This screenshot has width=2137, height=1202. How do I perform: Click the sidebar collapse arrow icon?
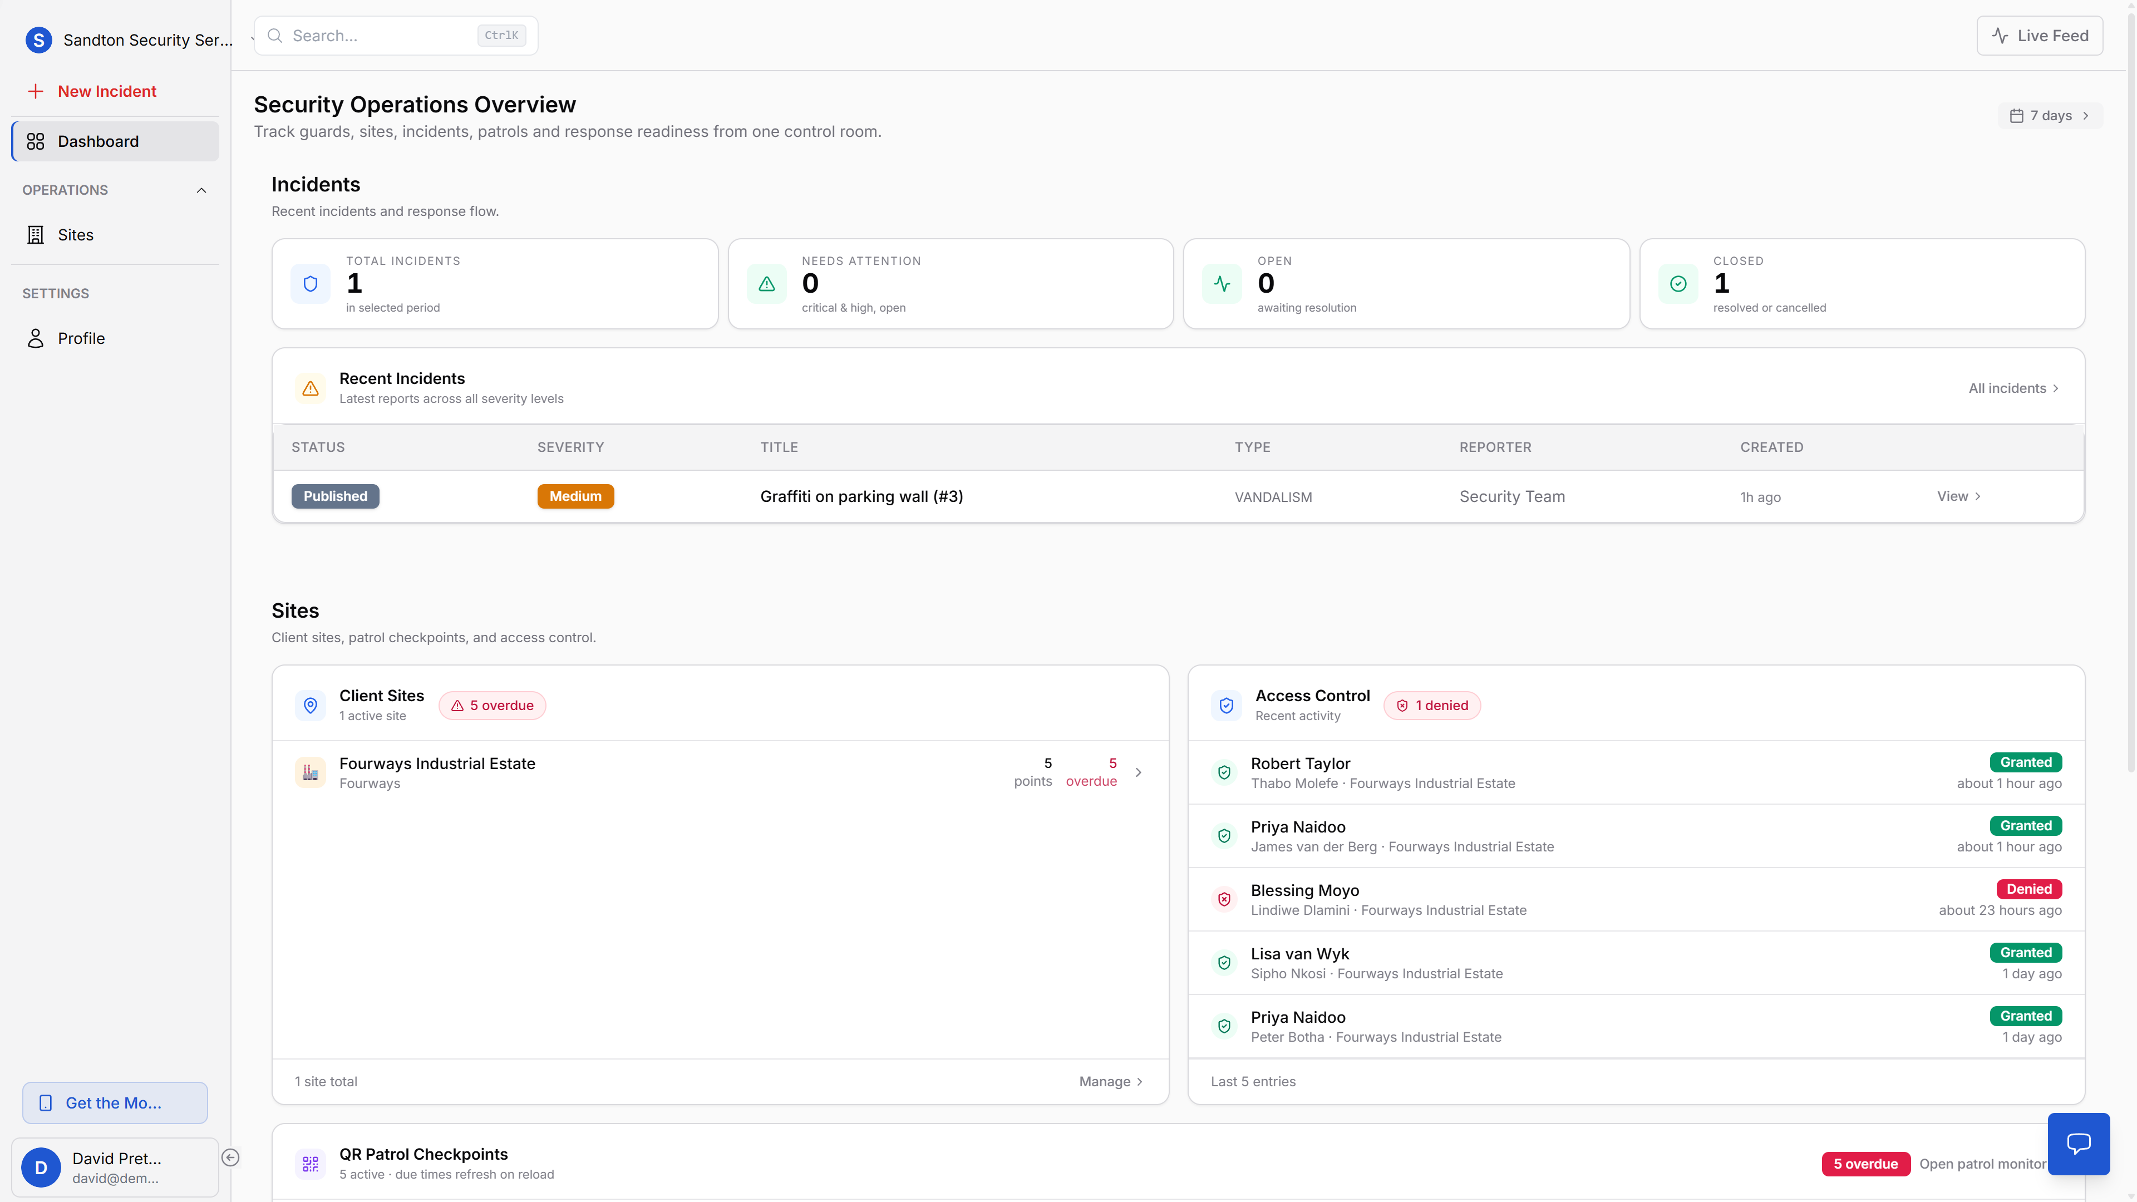click(x=230, y=1157)
